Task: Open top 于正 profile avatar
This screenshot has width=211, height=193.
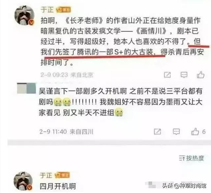Action: pyautogui.click(x=24, y=15)
